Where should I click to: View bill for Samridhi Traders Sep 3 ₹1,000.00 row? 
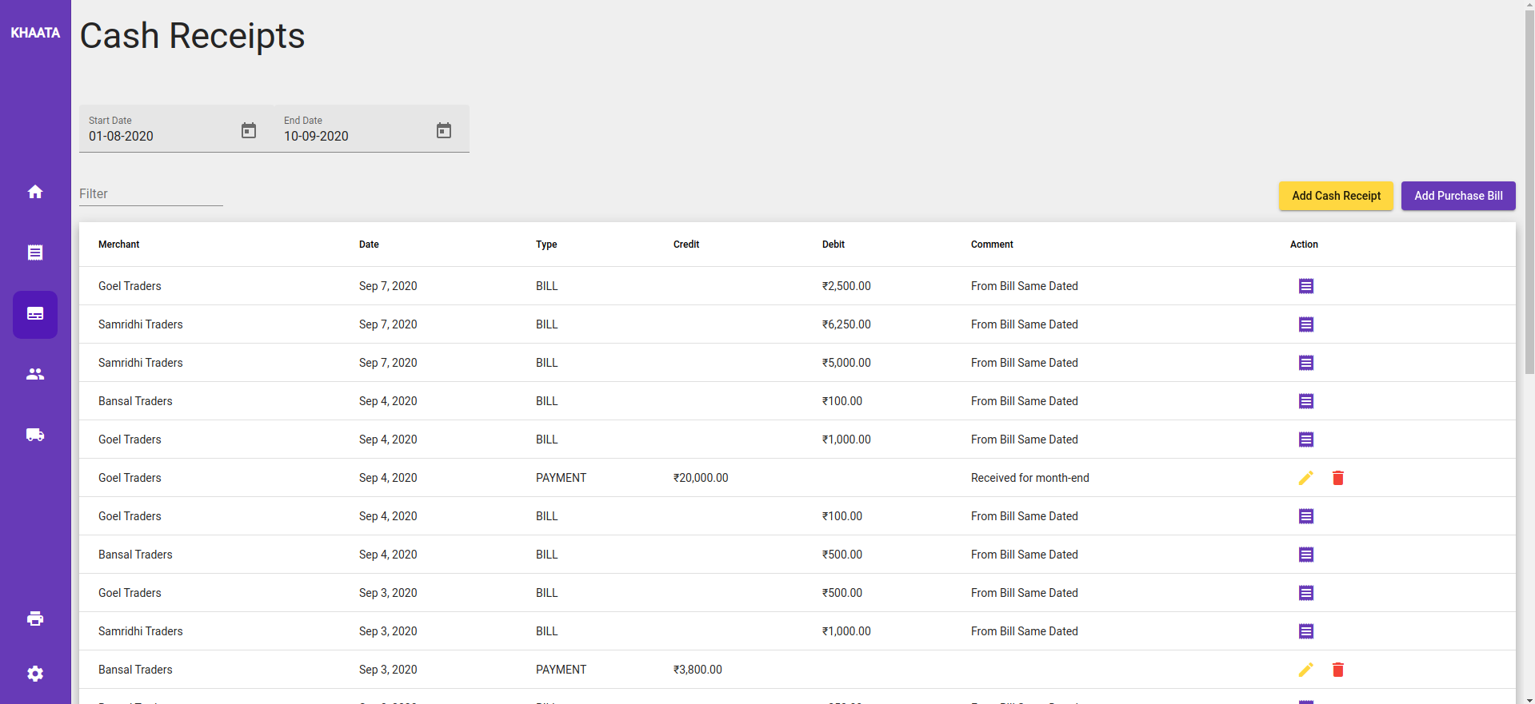1306,631
